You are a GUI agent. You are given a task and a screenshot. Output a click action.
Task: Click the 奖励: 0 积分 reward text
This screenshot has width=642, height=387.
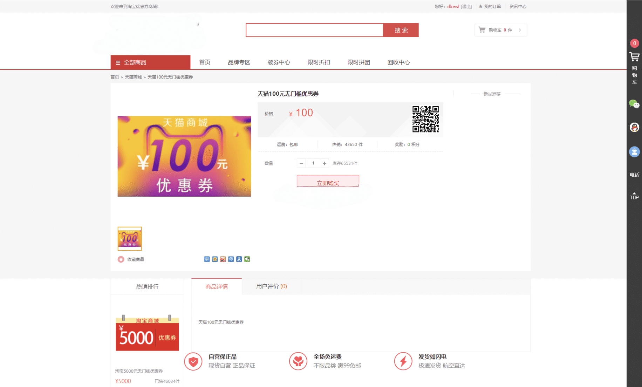pyautogui.click(x=407, y=144)
